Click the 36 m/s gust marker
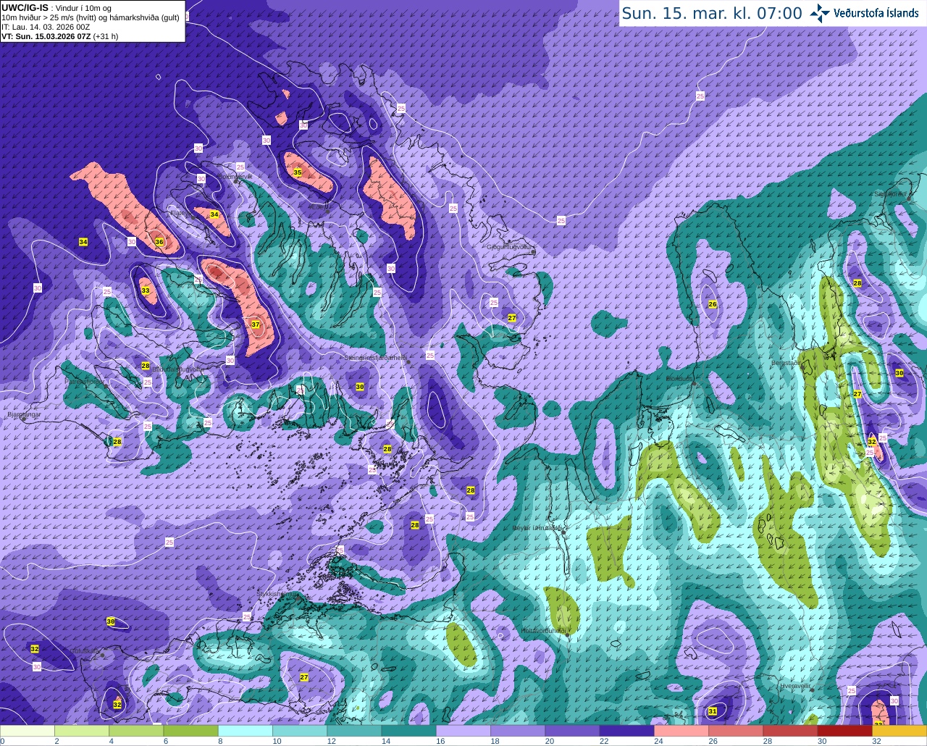Screen dimensions: 927x746 tap(159, 241)
